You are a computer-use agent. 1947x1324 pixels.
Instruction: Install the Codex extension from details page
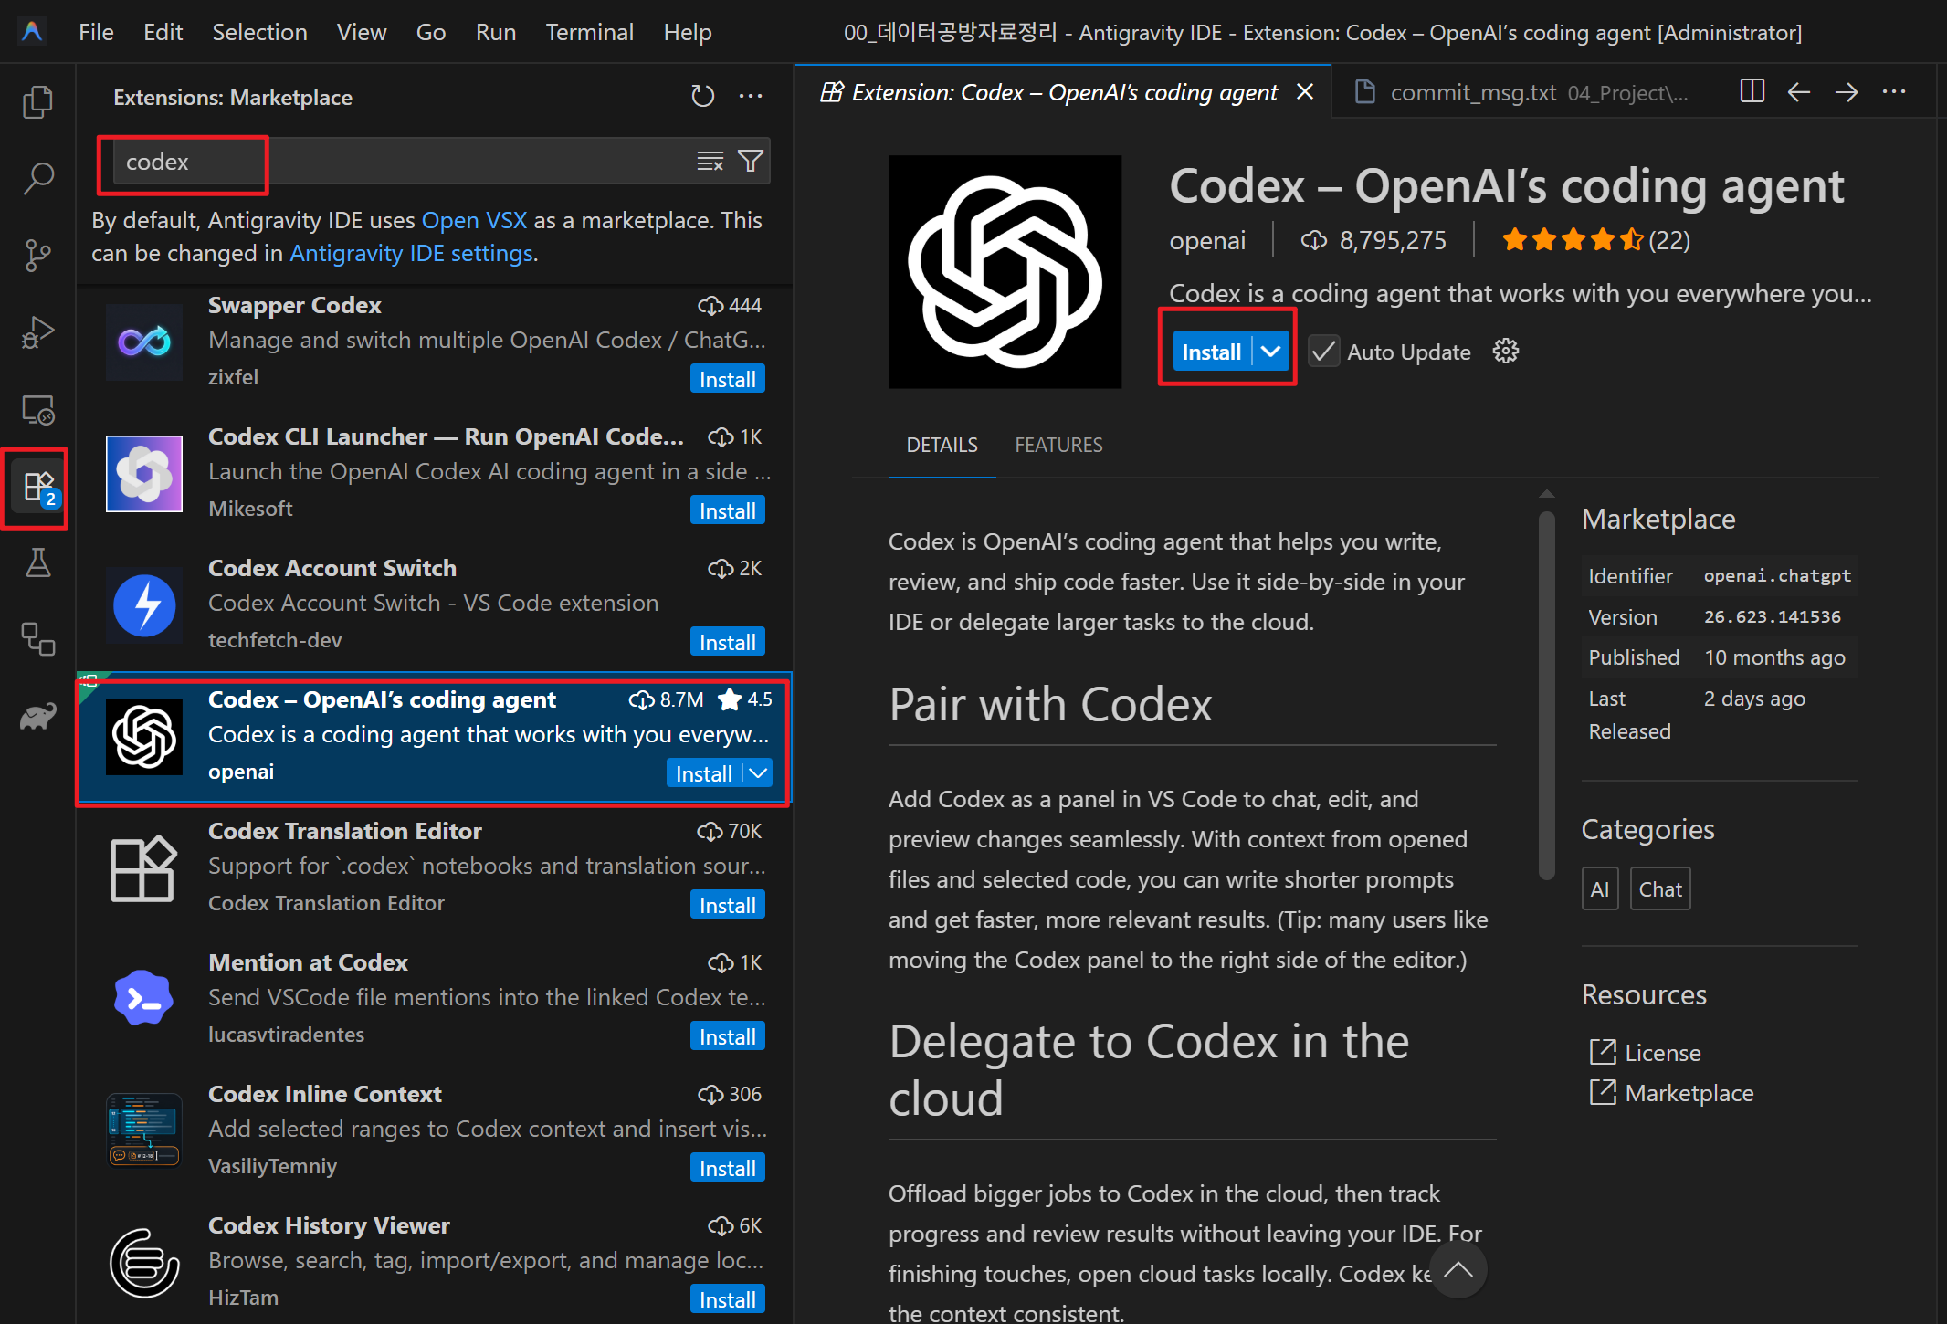(1211, 352)
